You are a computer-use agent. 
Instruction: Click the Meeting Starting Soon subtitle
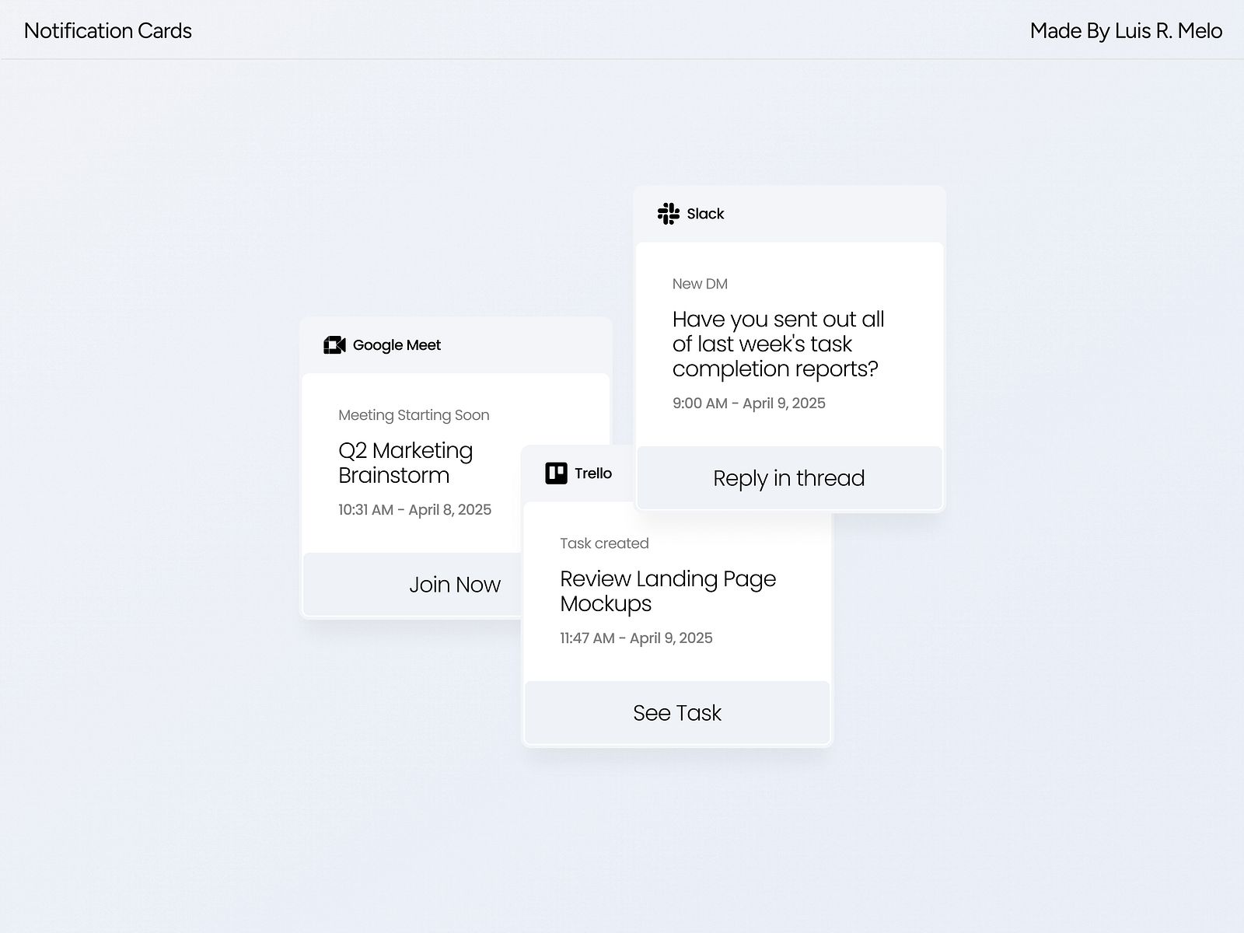(414, 415)
